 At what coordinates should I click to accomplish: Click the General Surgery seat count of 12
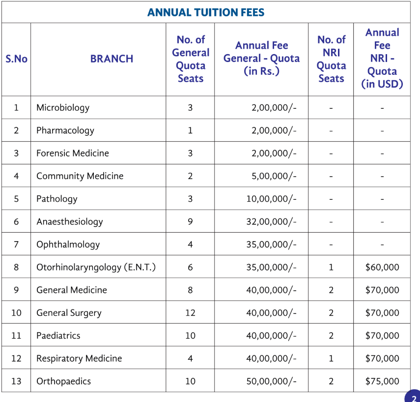click(x=190, y=313)
